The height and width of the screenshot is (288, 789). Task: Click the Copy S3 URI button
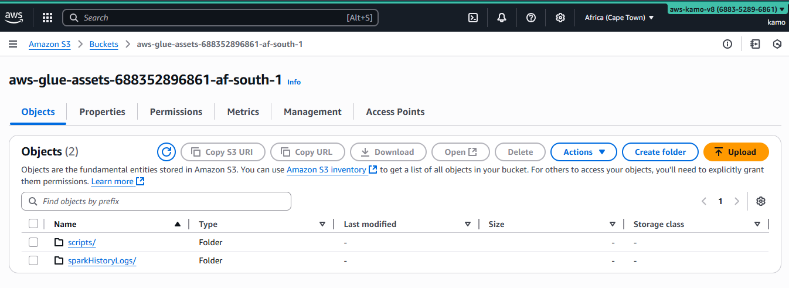click(x=223, y=152)
